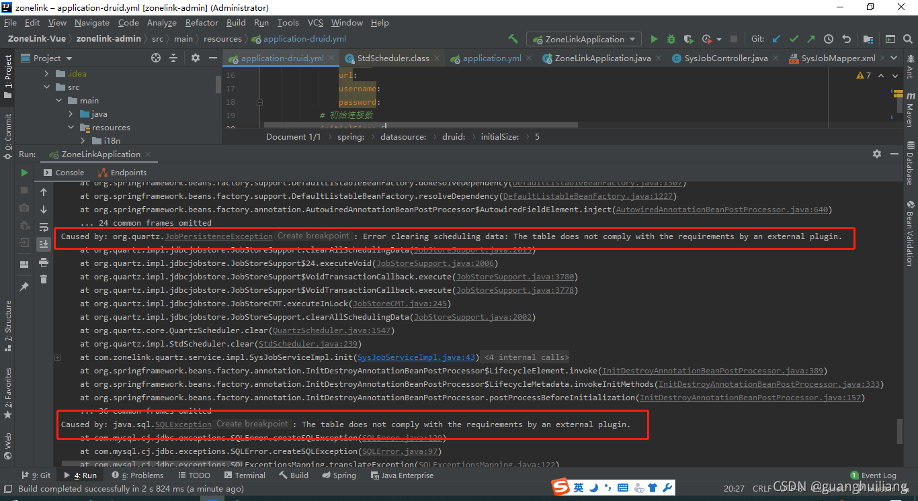Screen dimensions: 918x501
Task: Open Git Update Project icon
Action: pos(775,39)
